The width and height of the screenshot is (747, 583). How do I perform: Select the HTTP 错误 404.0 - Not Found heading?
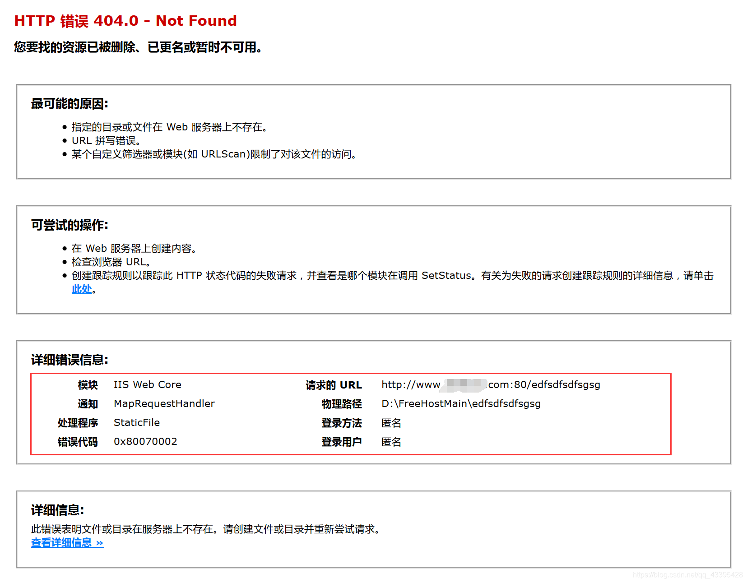(x=125, y=21)
